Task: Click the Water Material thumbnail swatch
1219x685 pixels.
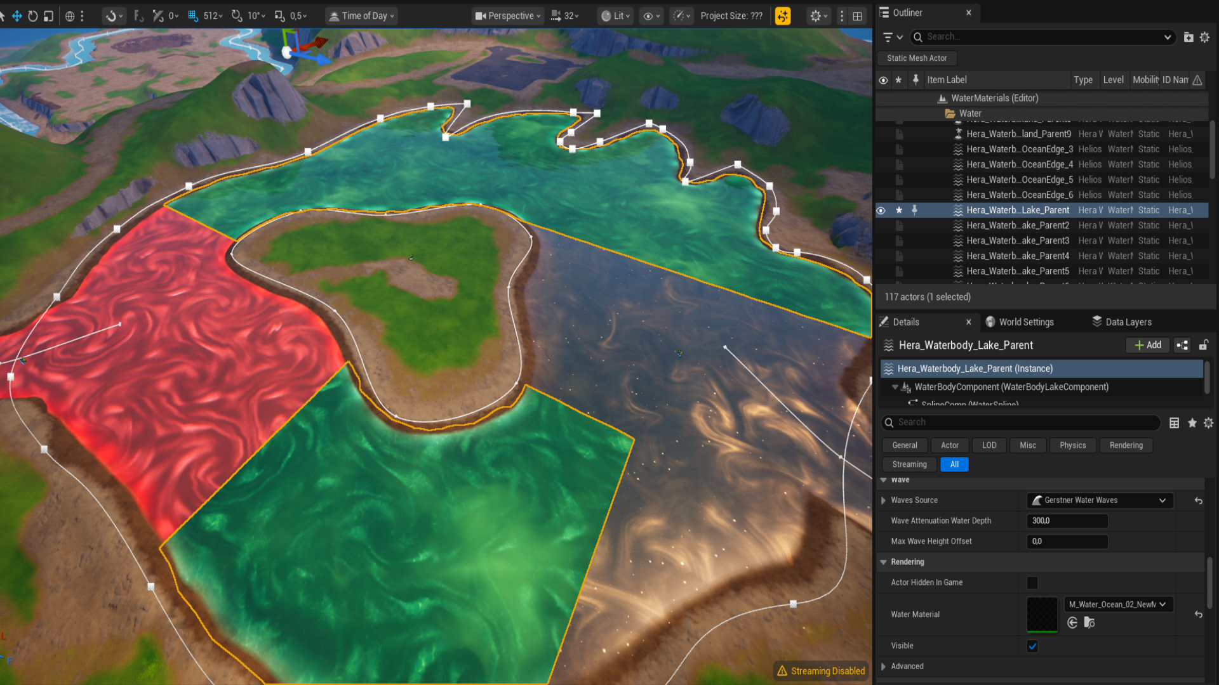Action: coord(1042,614)
